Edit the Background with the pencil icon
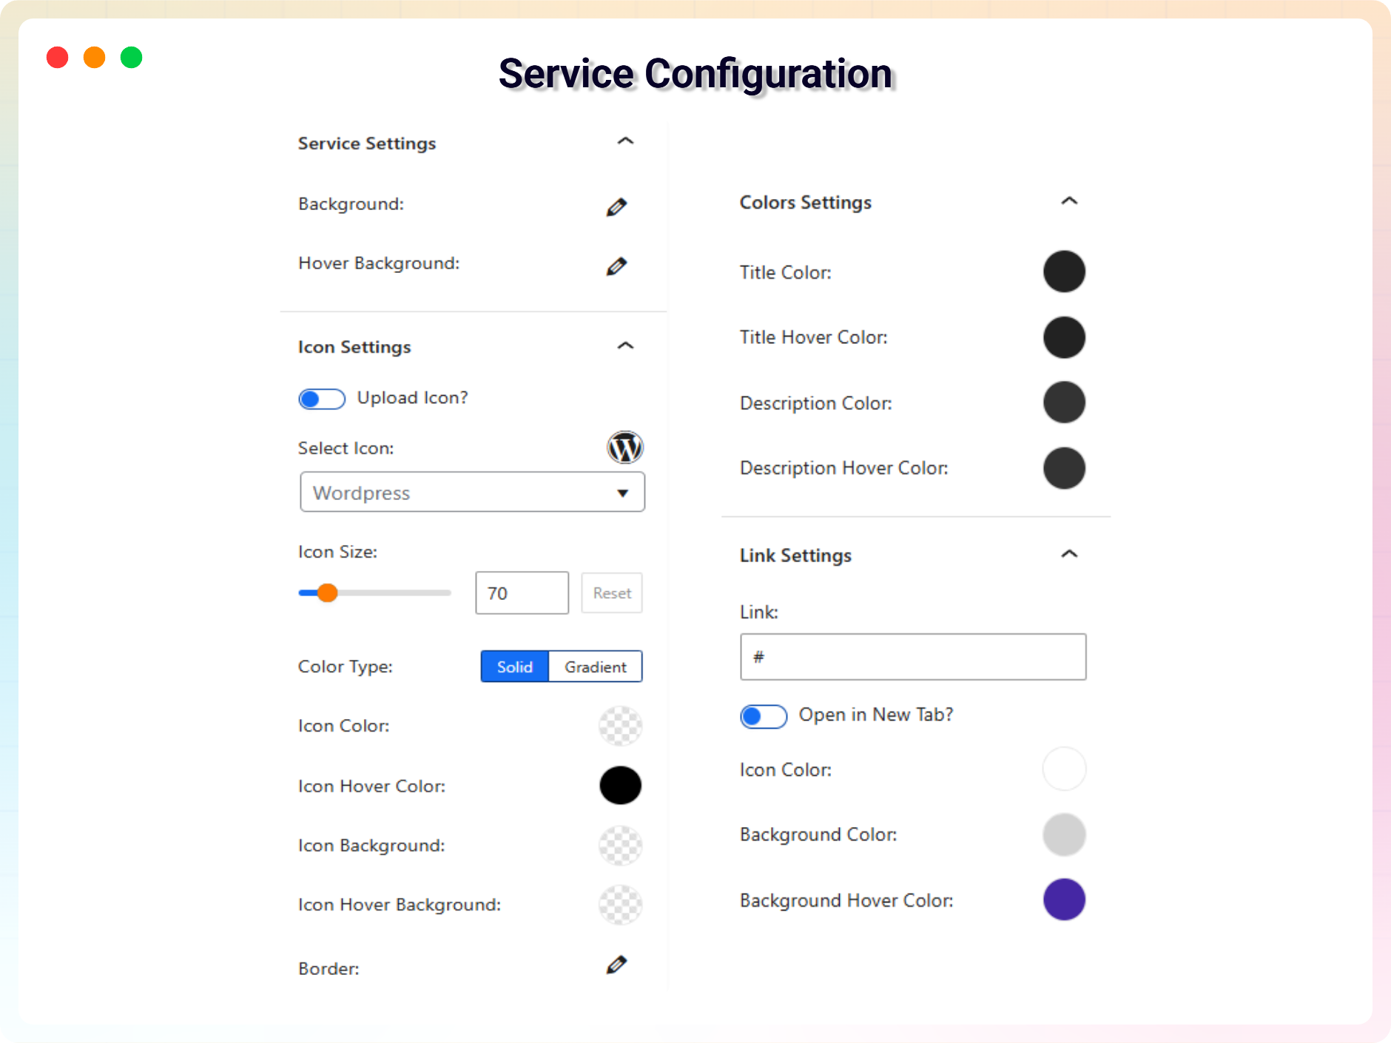Screen dimensions: 1391x1043 point(616,207)
